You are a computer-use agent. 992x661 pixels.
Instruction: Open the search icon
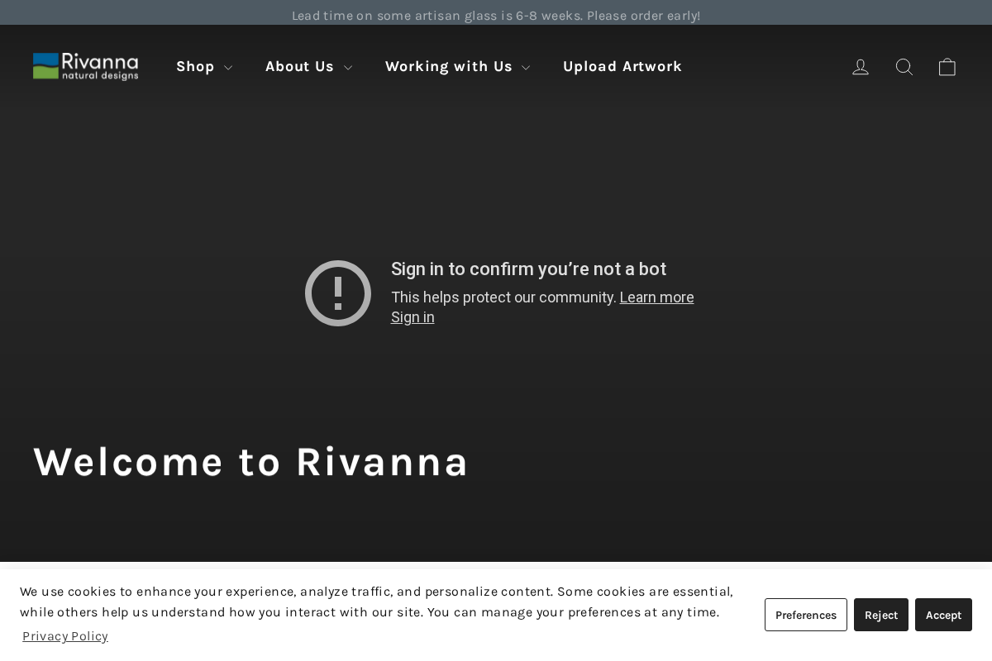click(904, 66)
